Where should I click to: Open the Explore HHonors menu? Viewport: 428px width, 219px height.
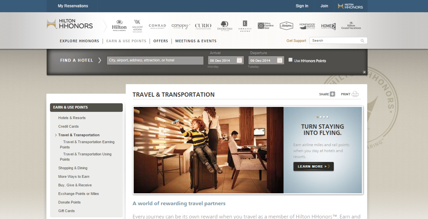click(x=79, y=41)
